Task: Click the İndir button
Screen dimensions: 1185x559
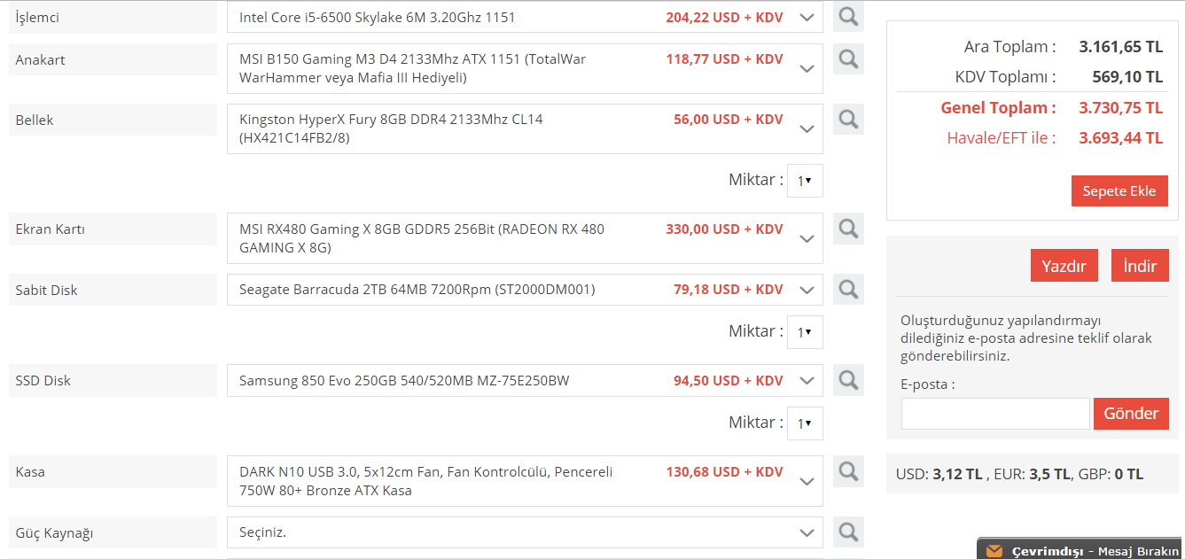Action: pyautogui.click(x=1140, y=266)
